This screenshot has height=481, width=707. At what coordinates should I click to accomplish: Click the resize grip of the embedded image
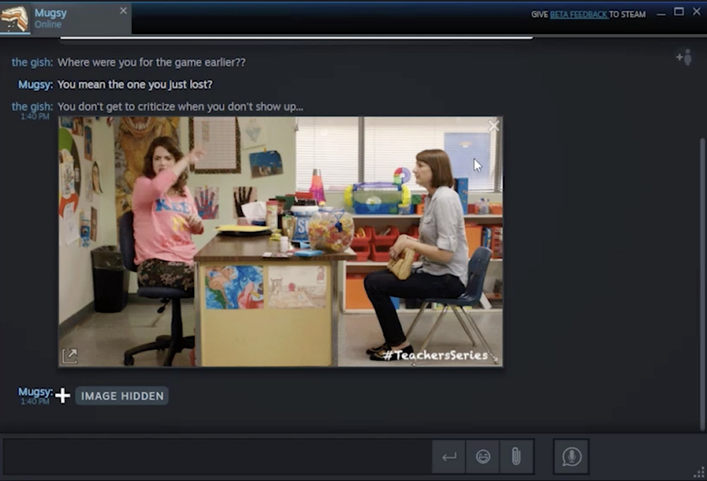pyautogui.click(x=495, y=358)
